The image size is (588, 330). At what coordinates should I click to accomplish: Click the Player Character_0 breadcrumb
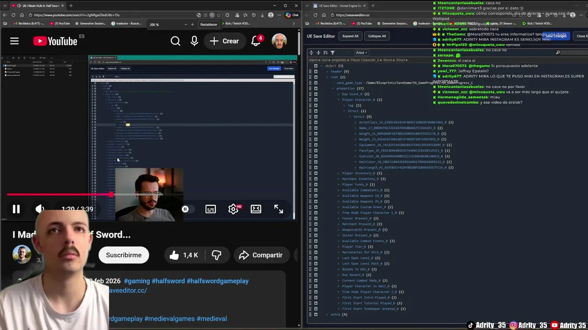[366, 60]
